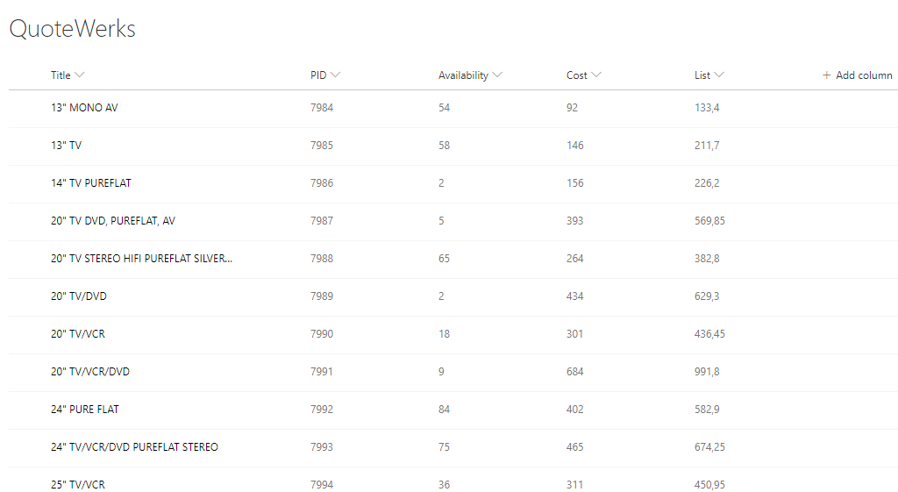Click the 20" TV/VCR/DVD item title
Image resolution: width=898 pixels, height=492 pixels.
(x=90, y=372)
